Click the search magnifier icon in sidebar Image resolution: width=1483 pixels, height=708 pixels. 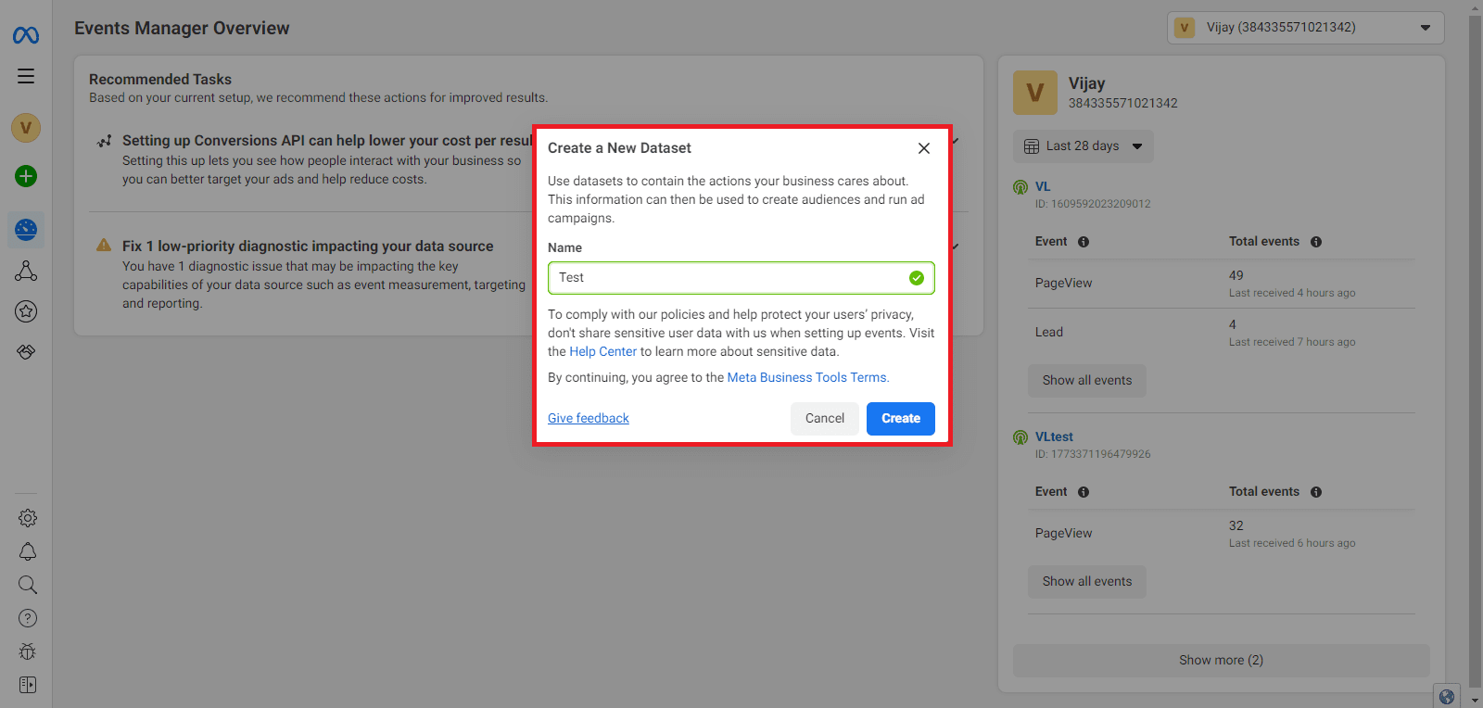coord(28,585)
